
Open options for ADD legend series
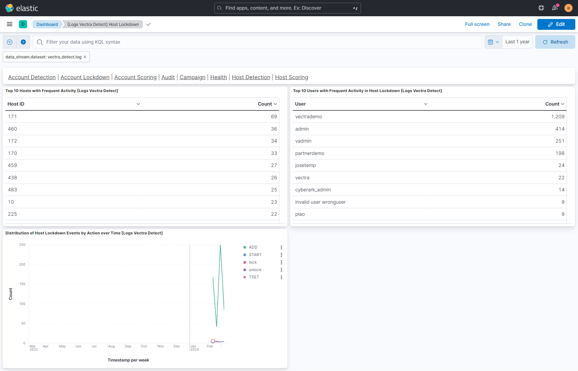tap(281, 247)
